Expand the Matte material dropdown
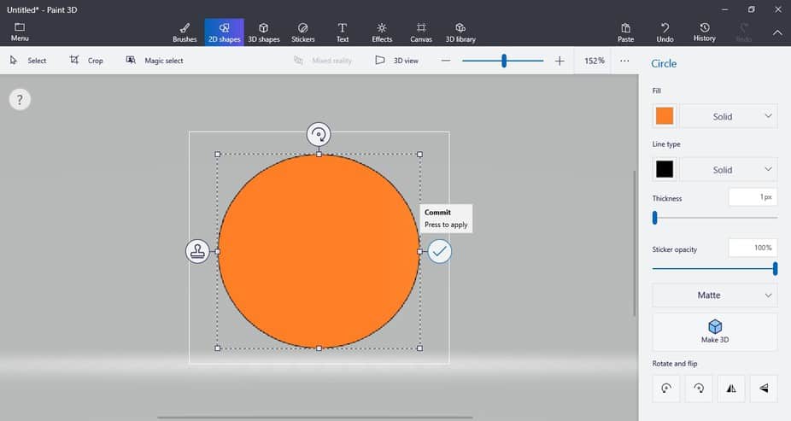The width and height of the screenshot is (791, 421). pos(714,295)
